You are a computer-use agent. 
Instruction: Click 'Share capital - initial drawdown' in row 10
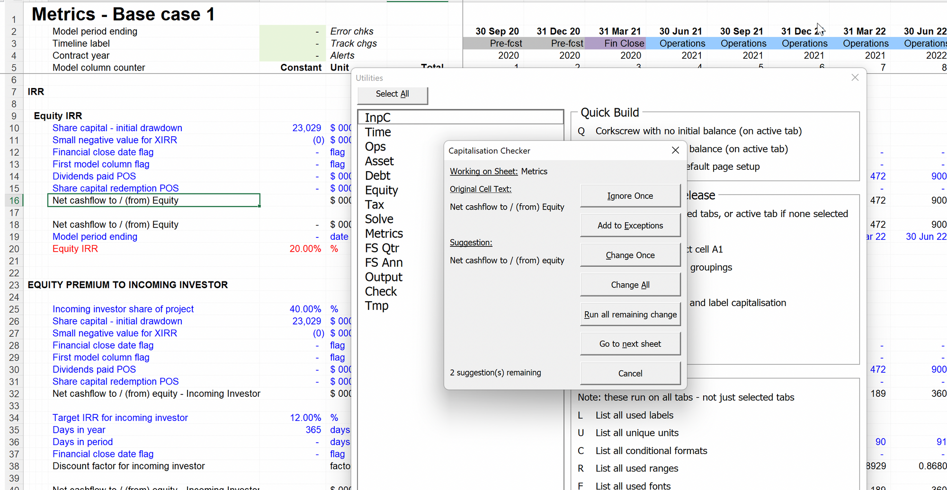(117, 128)
